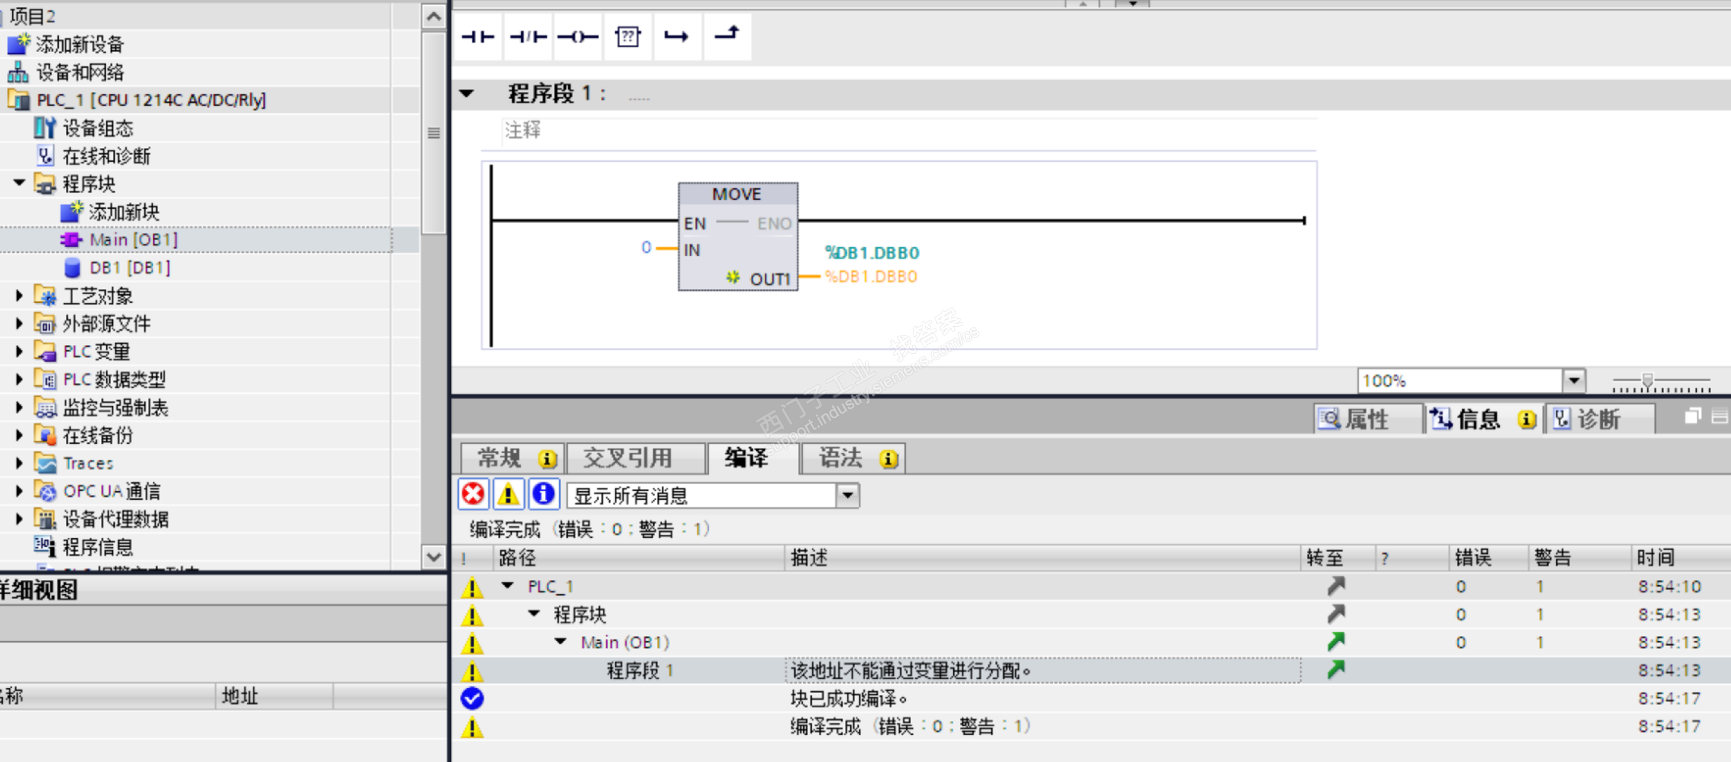Screen dimensions: 1731x762
Task: Toggle the error messages filter
Action: (473, 495)
